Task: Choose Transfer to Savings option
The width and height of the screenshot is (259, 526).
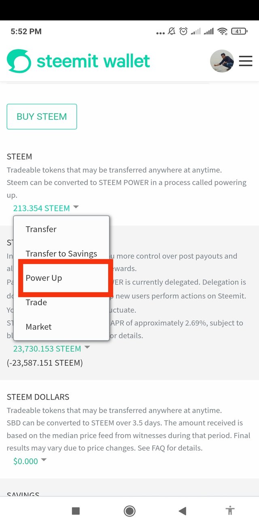Action: [x=61, y=254]
